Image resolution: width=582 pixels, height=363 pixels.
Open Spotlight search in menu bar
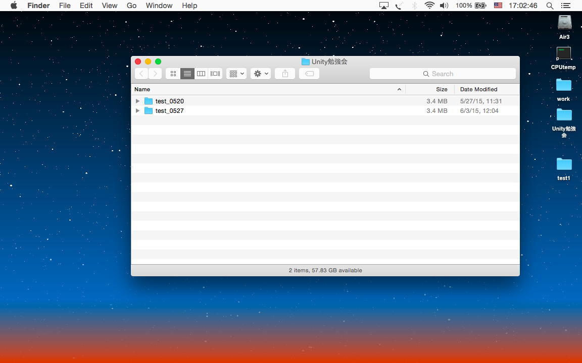pyautogui.click(x=550, y=6)
